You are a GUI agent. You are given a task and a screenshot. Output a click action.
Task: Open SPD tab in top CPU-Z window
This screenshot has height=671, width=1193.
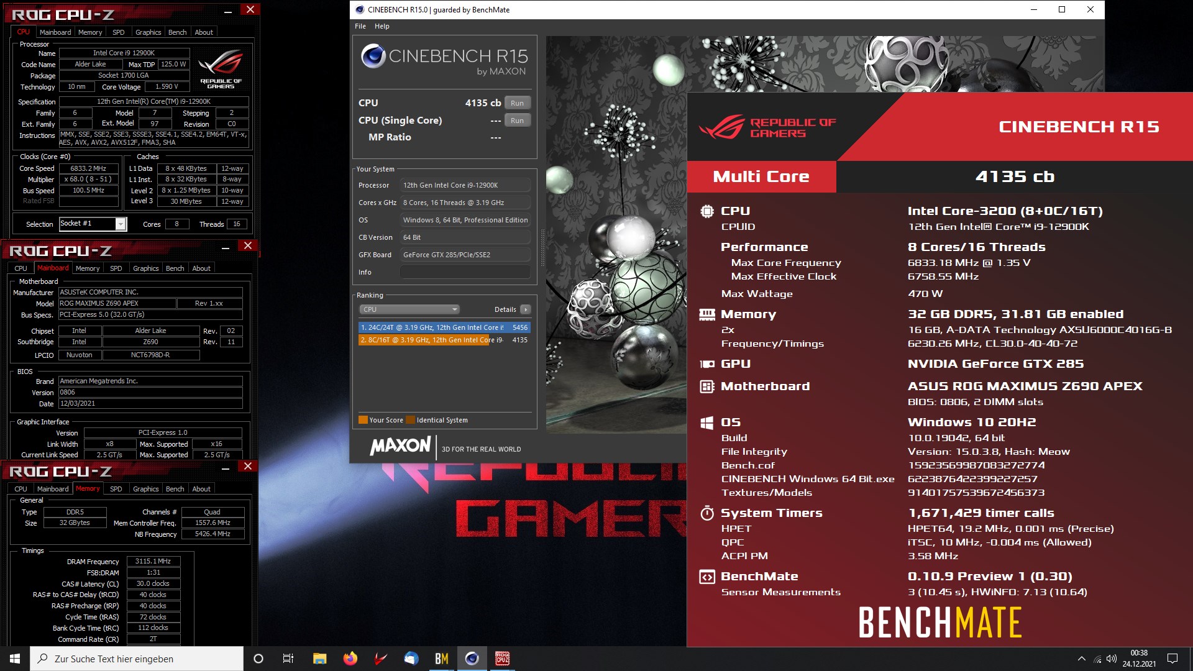pos(119,32)
